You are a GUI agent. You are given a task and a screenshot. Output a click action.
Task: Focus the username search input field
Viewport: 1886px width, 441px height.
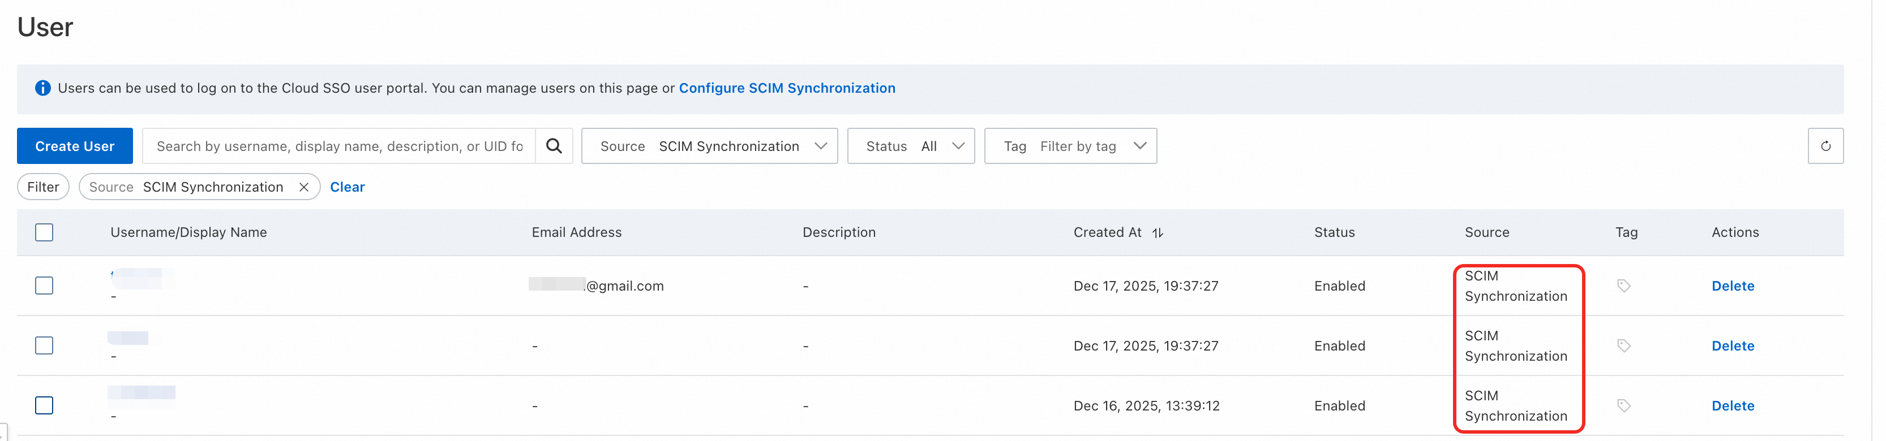pos(339,146)
